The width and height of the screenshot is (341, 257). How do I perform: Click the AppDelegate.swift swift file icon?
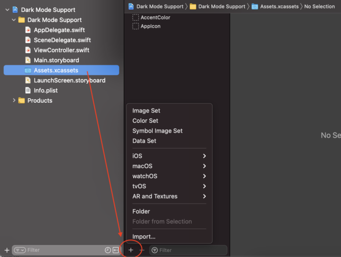point(28,30)
